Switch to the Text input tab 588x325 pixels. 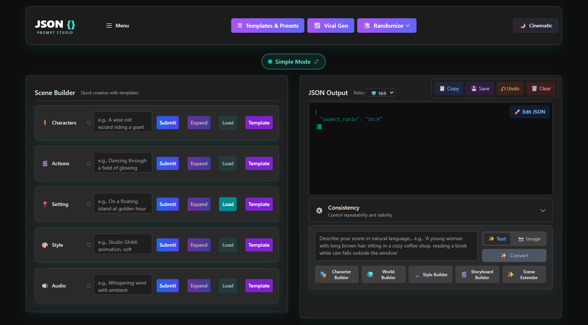pyautogui.click(x=497, y=239)
